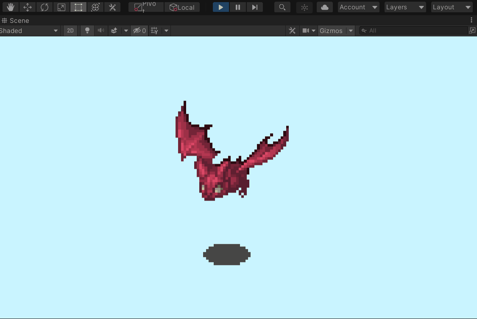The width and height of the screenshot is (477, 319).
Task: Open the Shaded draw mode dropdown
Action: tap(29, 30)
